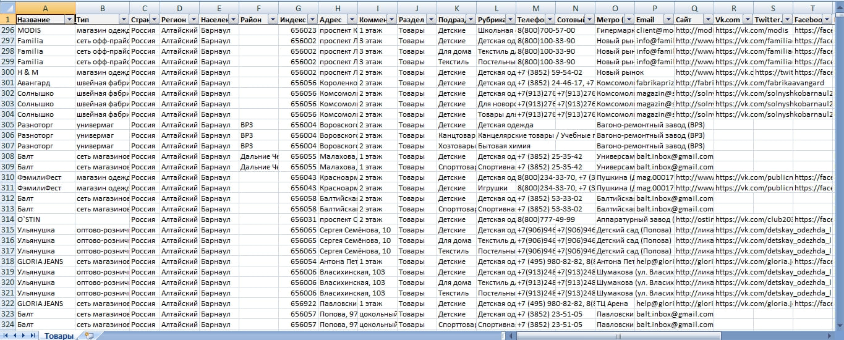
Task: Open the Комментарий column filter dropdown
Action: [391, 20]
